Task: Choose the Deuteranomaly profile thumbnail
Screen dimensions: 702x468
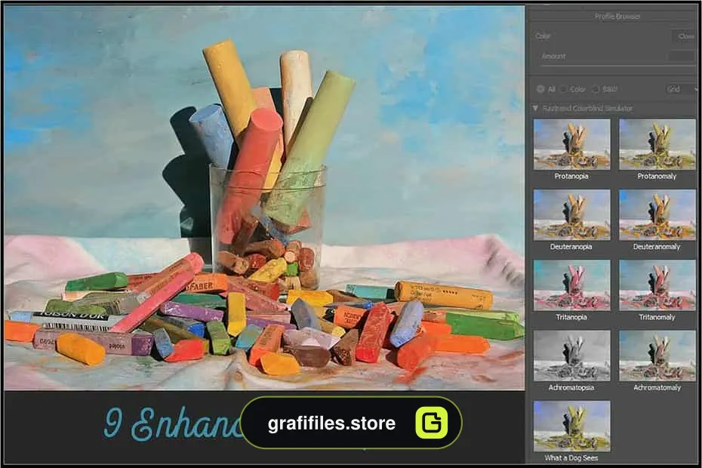Action: tap(657, 214)
